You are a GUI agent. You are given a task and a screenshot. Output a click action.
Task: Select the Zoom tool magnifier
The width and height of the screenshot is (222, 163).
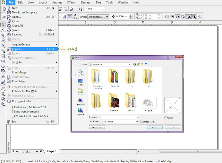[x=3, y=41]
